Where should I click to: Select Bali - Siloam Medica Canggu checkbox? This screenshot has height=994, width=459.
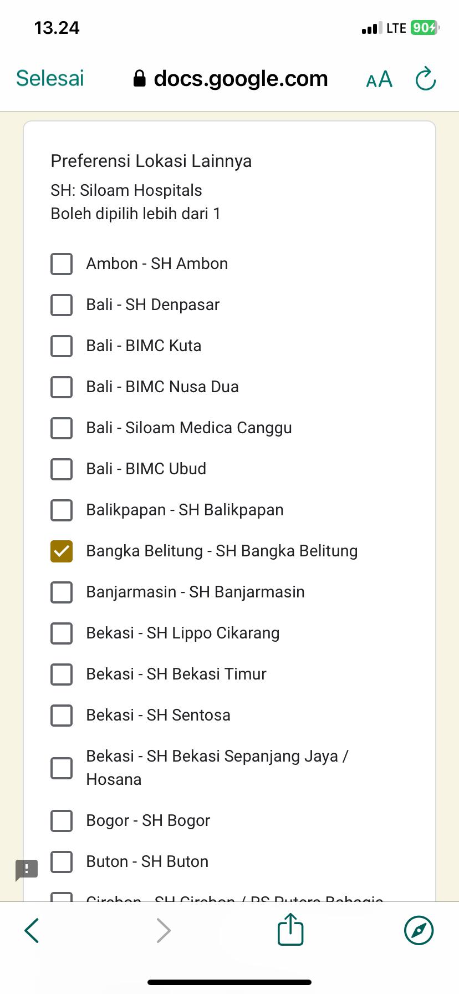click(x=62, y=428)
